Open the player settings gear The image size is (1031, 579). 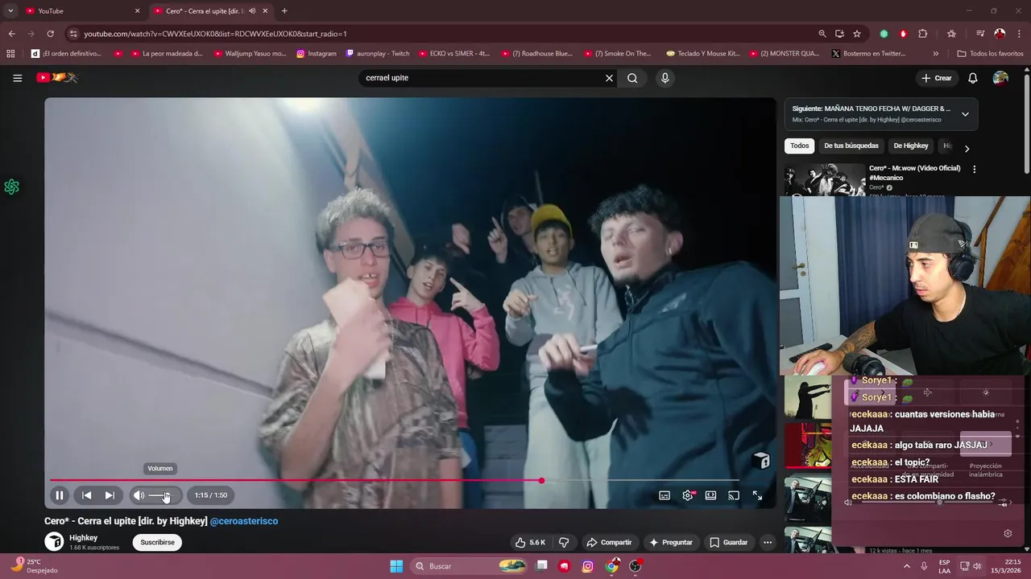pos(688,495)
